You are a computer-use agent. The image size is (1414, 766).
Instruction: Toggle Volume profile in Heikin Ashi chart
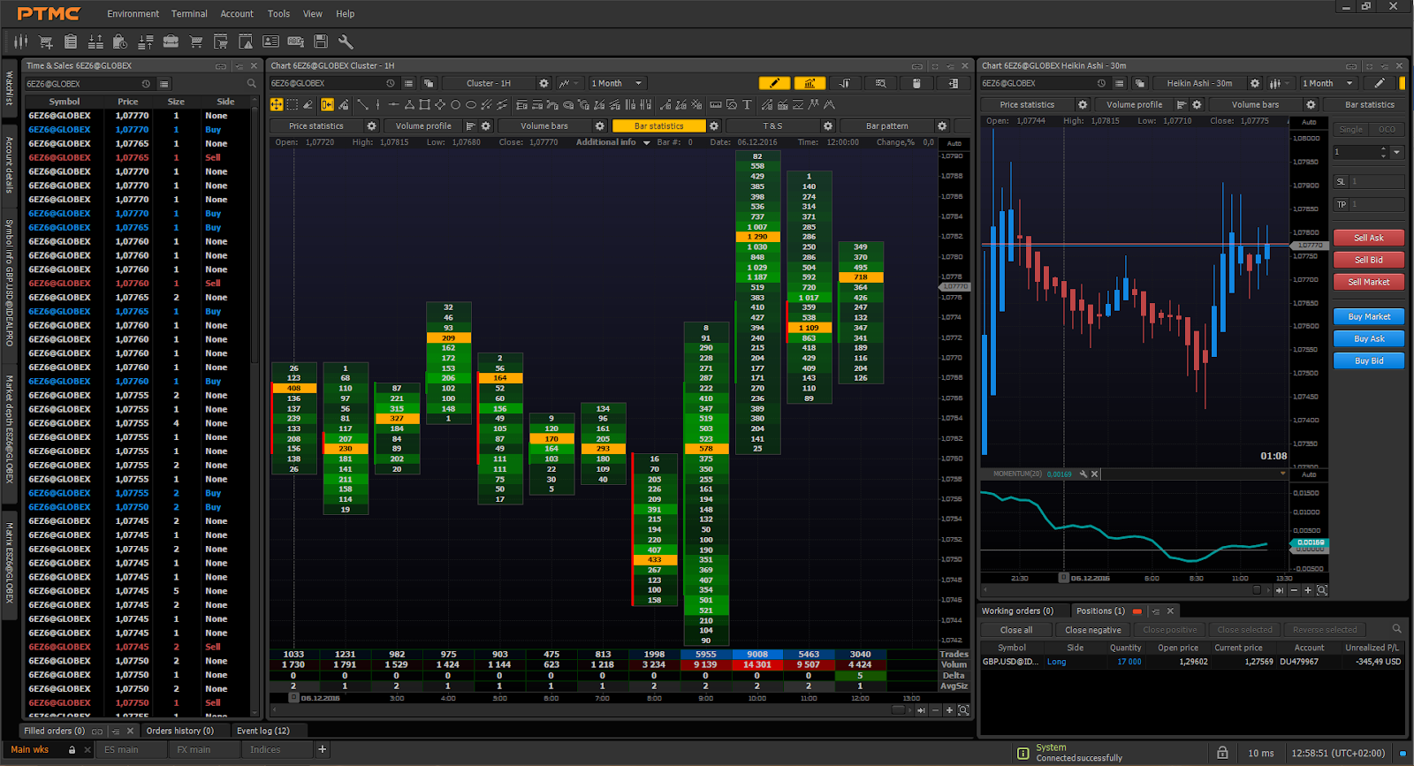coord(1134,104)
